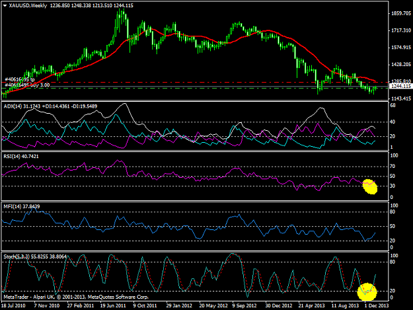413x310 pixels.
Task: Click the '18 Jul 2010' date label
Action: (x=13, y=305)
